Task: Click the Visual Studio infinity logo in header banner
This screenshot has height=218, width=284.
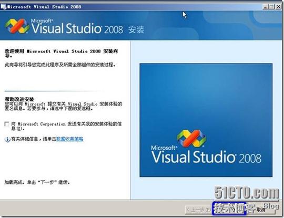Action: pyautogui.click(x=17, y=26)
